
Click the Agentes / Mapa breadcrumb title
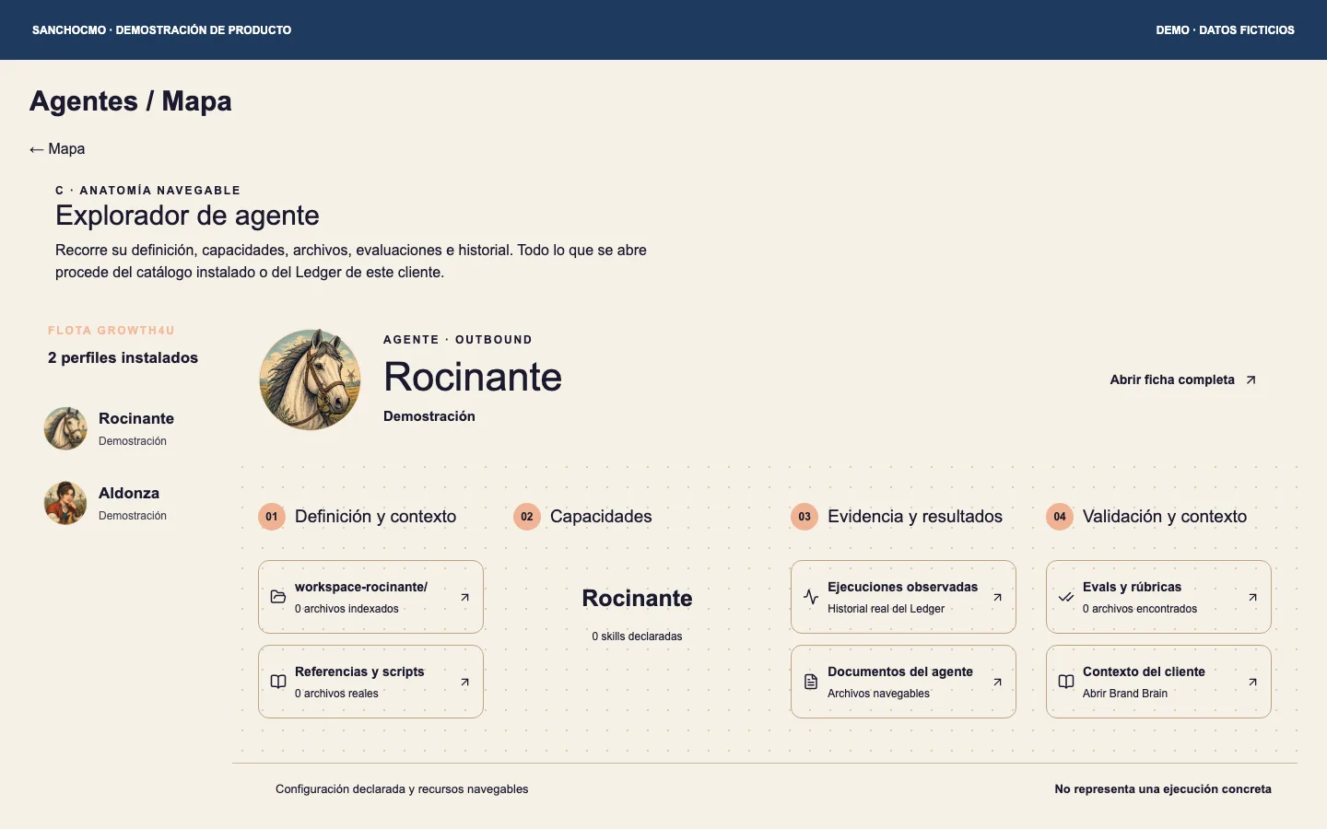tap(131, 101)
